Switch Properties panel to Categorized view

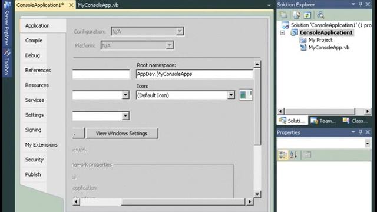pyautogui.click(x=283, y=155)
